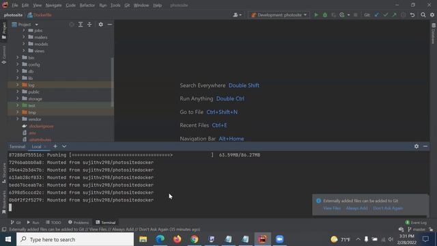Hide the Terminal panel
The image size is (437, 246).
[x=425, y=146]
